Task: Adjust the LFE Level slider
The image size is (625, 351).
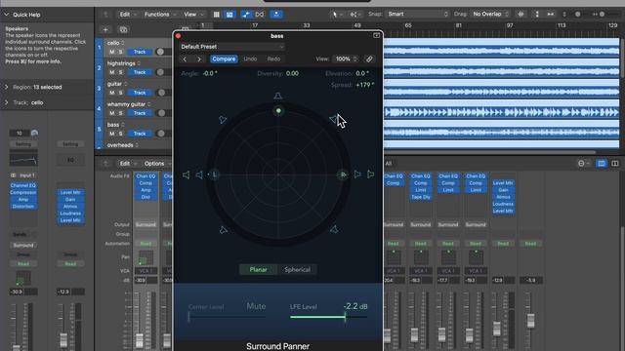Action: 328,317
